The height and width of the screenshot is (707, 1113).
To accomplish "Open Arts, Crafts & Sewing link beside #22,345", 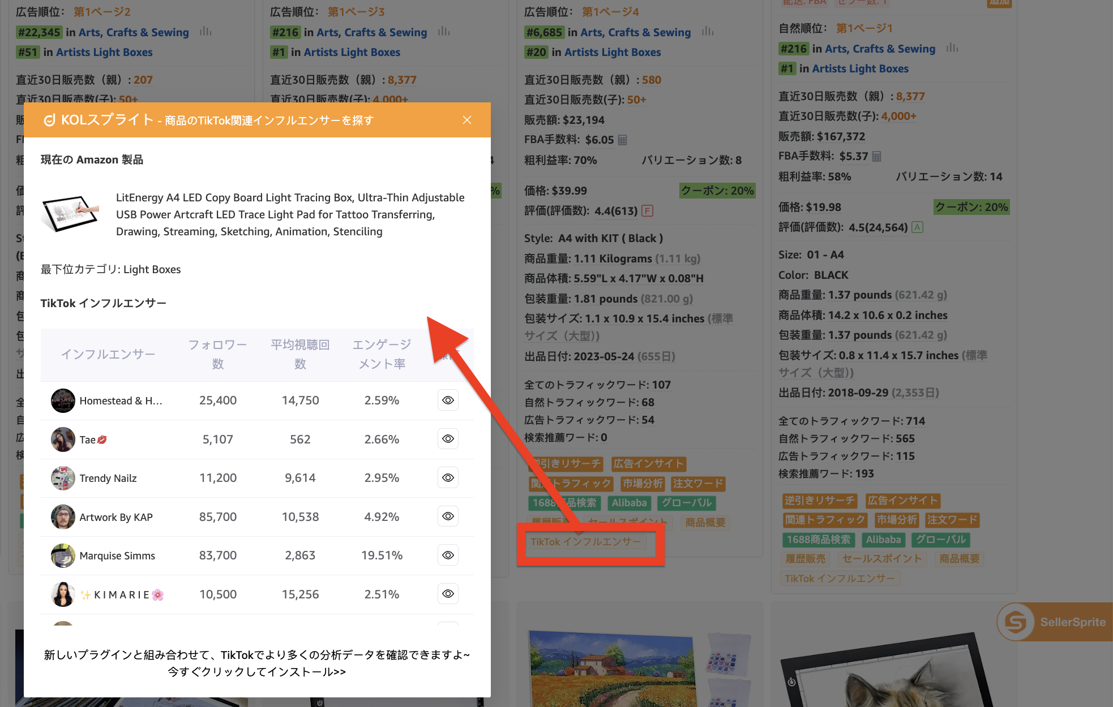I will point(134,32).
